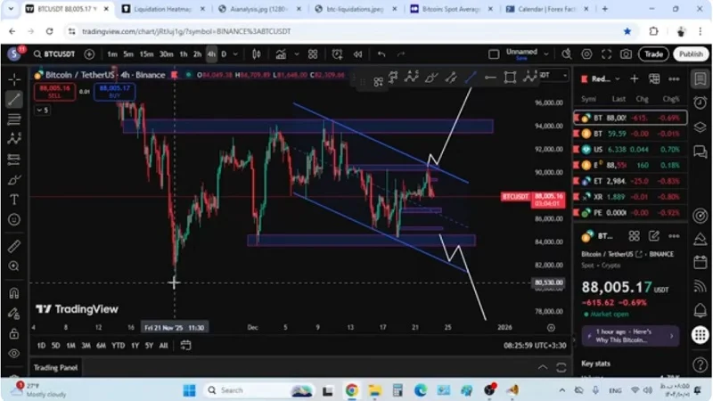Open indicator templates grid
Screen dimensions: 713x401
[313, 54]
